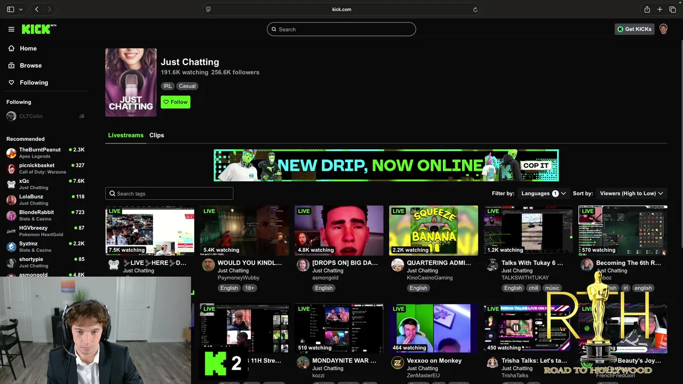Viewport: 683px width, 384px height.
Task: Select the IRL tag
Action: click(x=168, y=86)
